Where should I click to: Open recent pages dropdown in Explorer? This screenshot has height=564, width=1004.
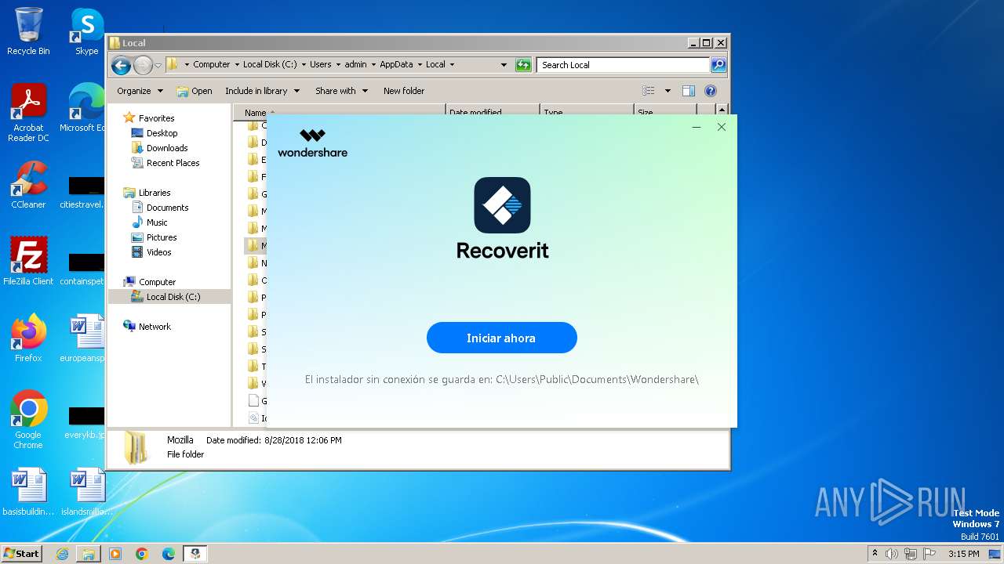[158, 65]
